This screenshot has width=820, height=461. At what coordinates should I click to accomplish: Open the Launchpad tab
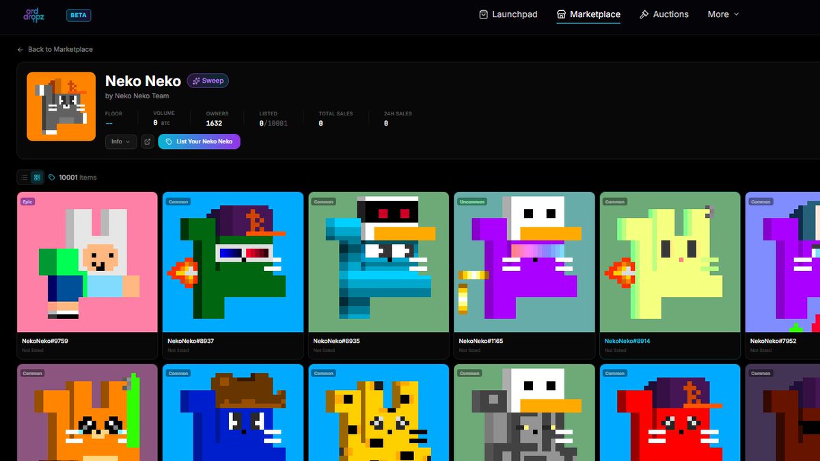coord(508,14)
